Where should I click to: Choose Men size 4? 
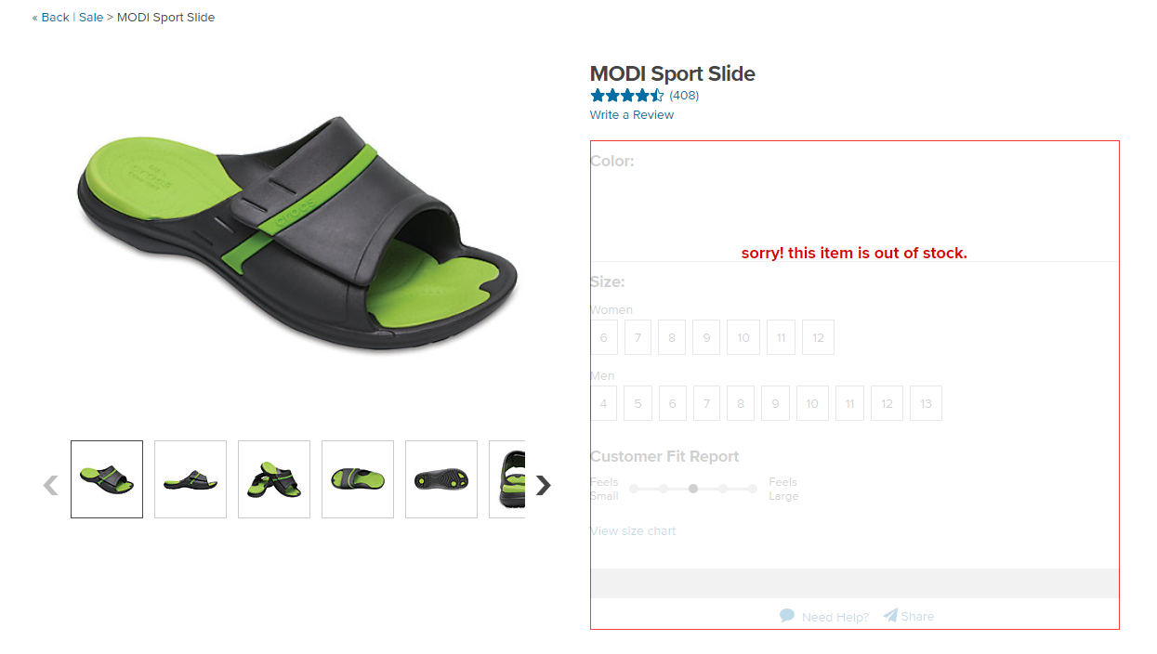tap(603, 403)
